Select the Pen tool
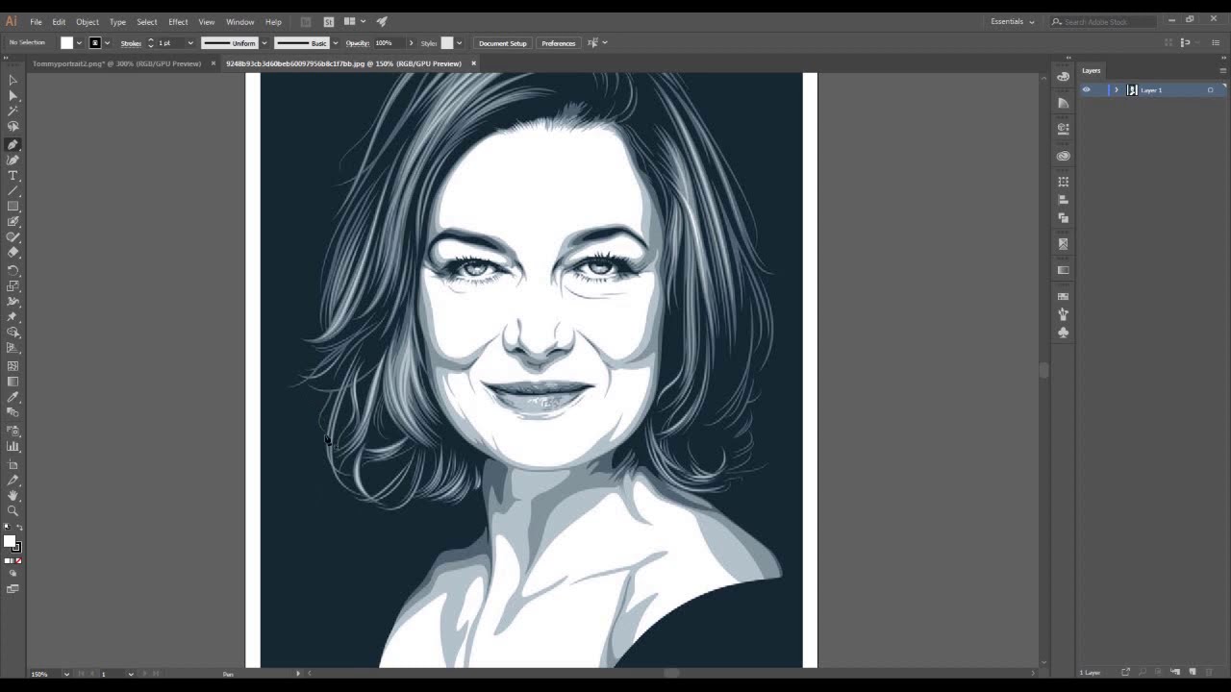The image size is (1231, 692). coord(13,144)
